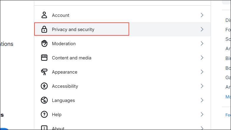This screenshot has height=130, width=231.
Task: Click the Privacy and security lock icon
Action: click(44, 29)
